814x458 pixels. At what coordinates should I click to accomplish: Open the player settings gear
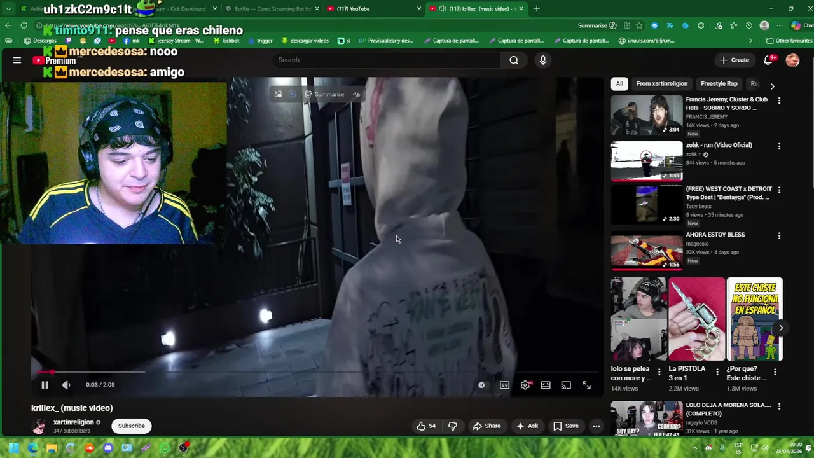(525, 385)
